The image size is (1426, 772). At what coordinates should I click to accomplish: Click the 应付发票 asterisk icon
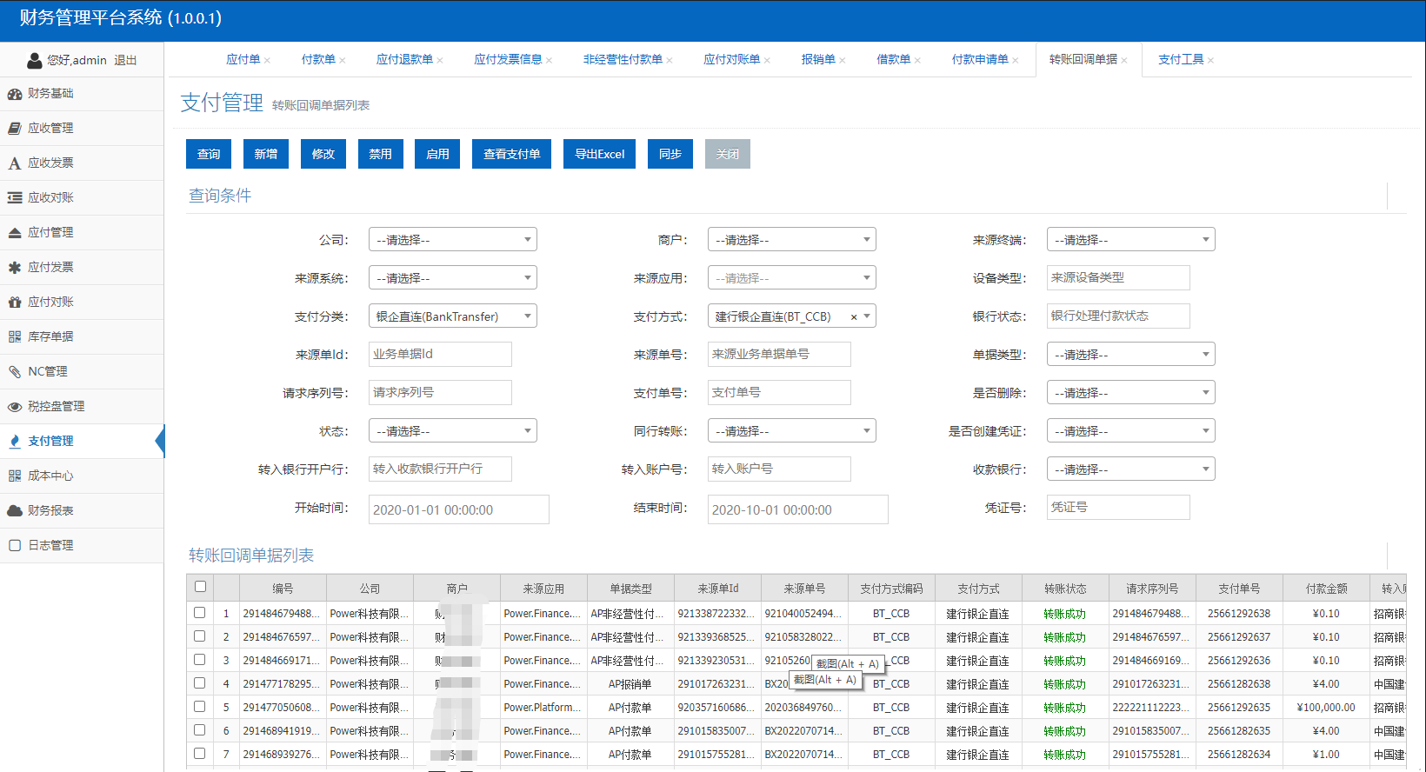point(15,268)
